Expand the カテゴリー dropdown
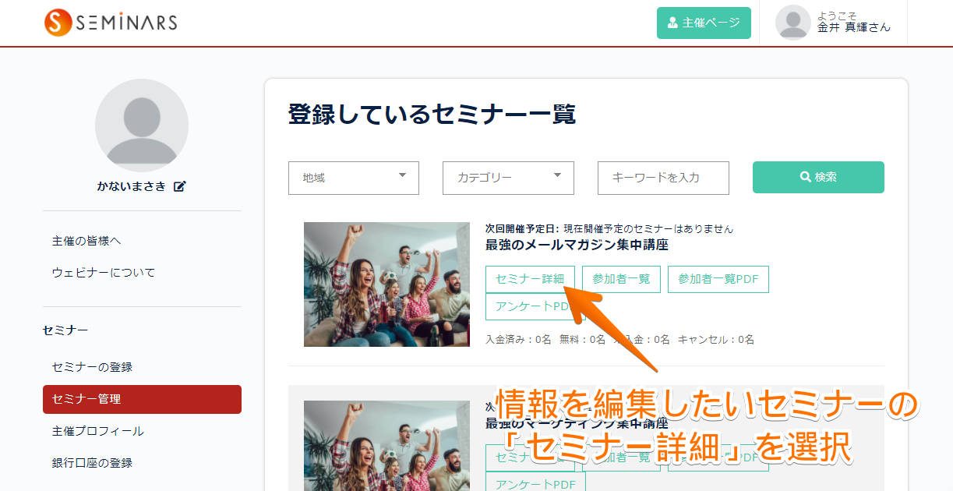 point(508,178)
